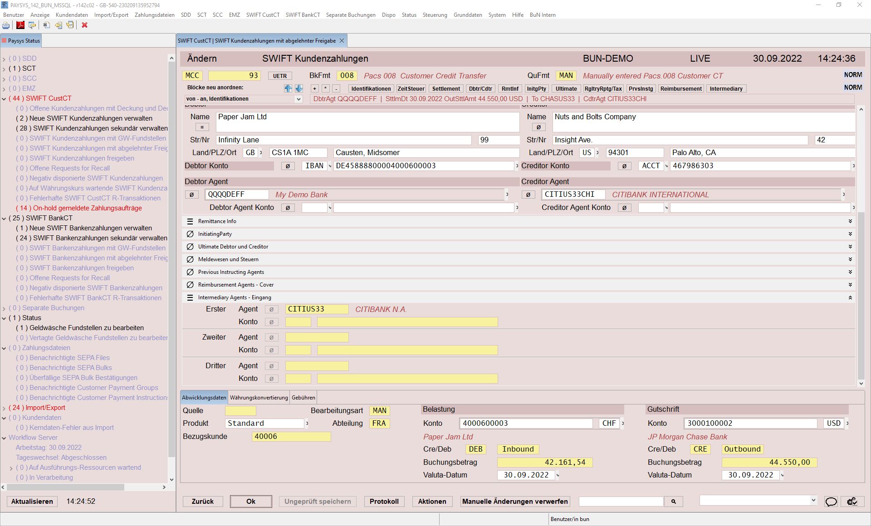Click the ø icon next to Creditor Konto
The image size is (871, 526).
coord(624,166)
